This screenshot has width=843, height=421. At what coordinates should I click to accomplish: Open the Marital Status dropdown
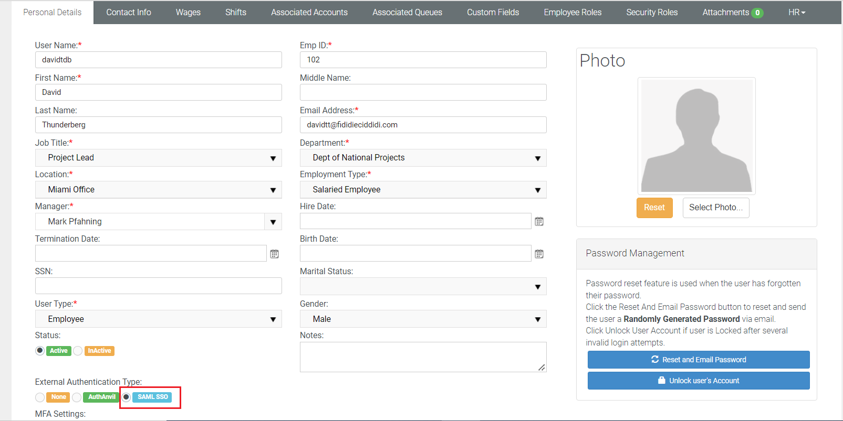[423, 286]
